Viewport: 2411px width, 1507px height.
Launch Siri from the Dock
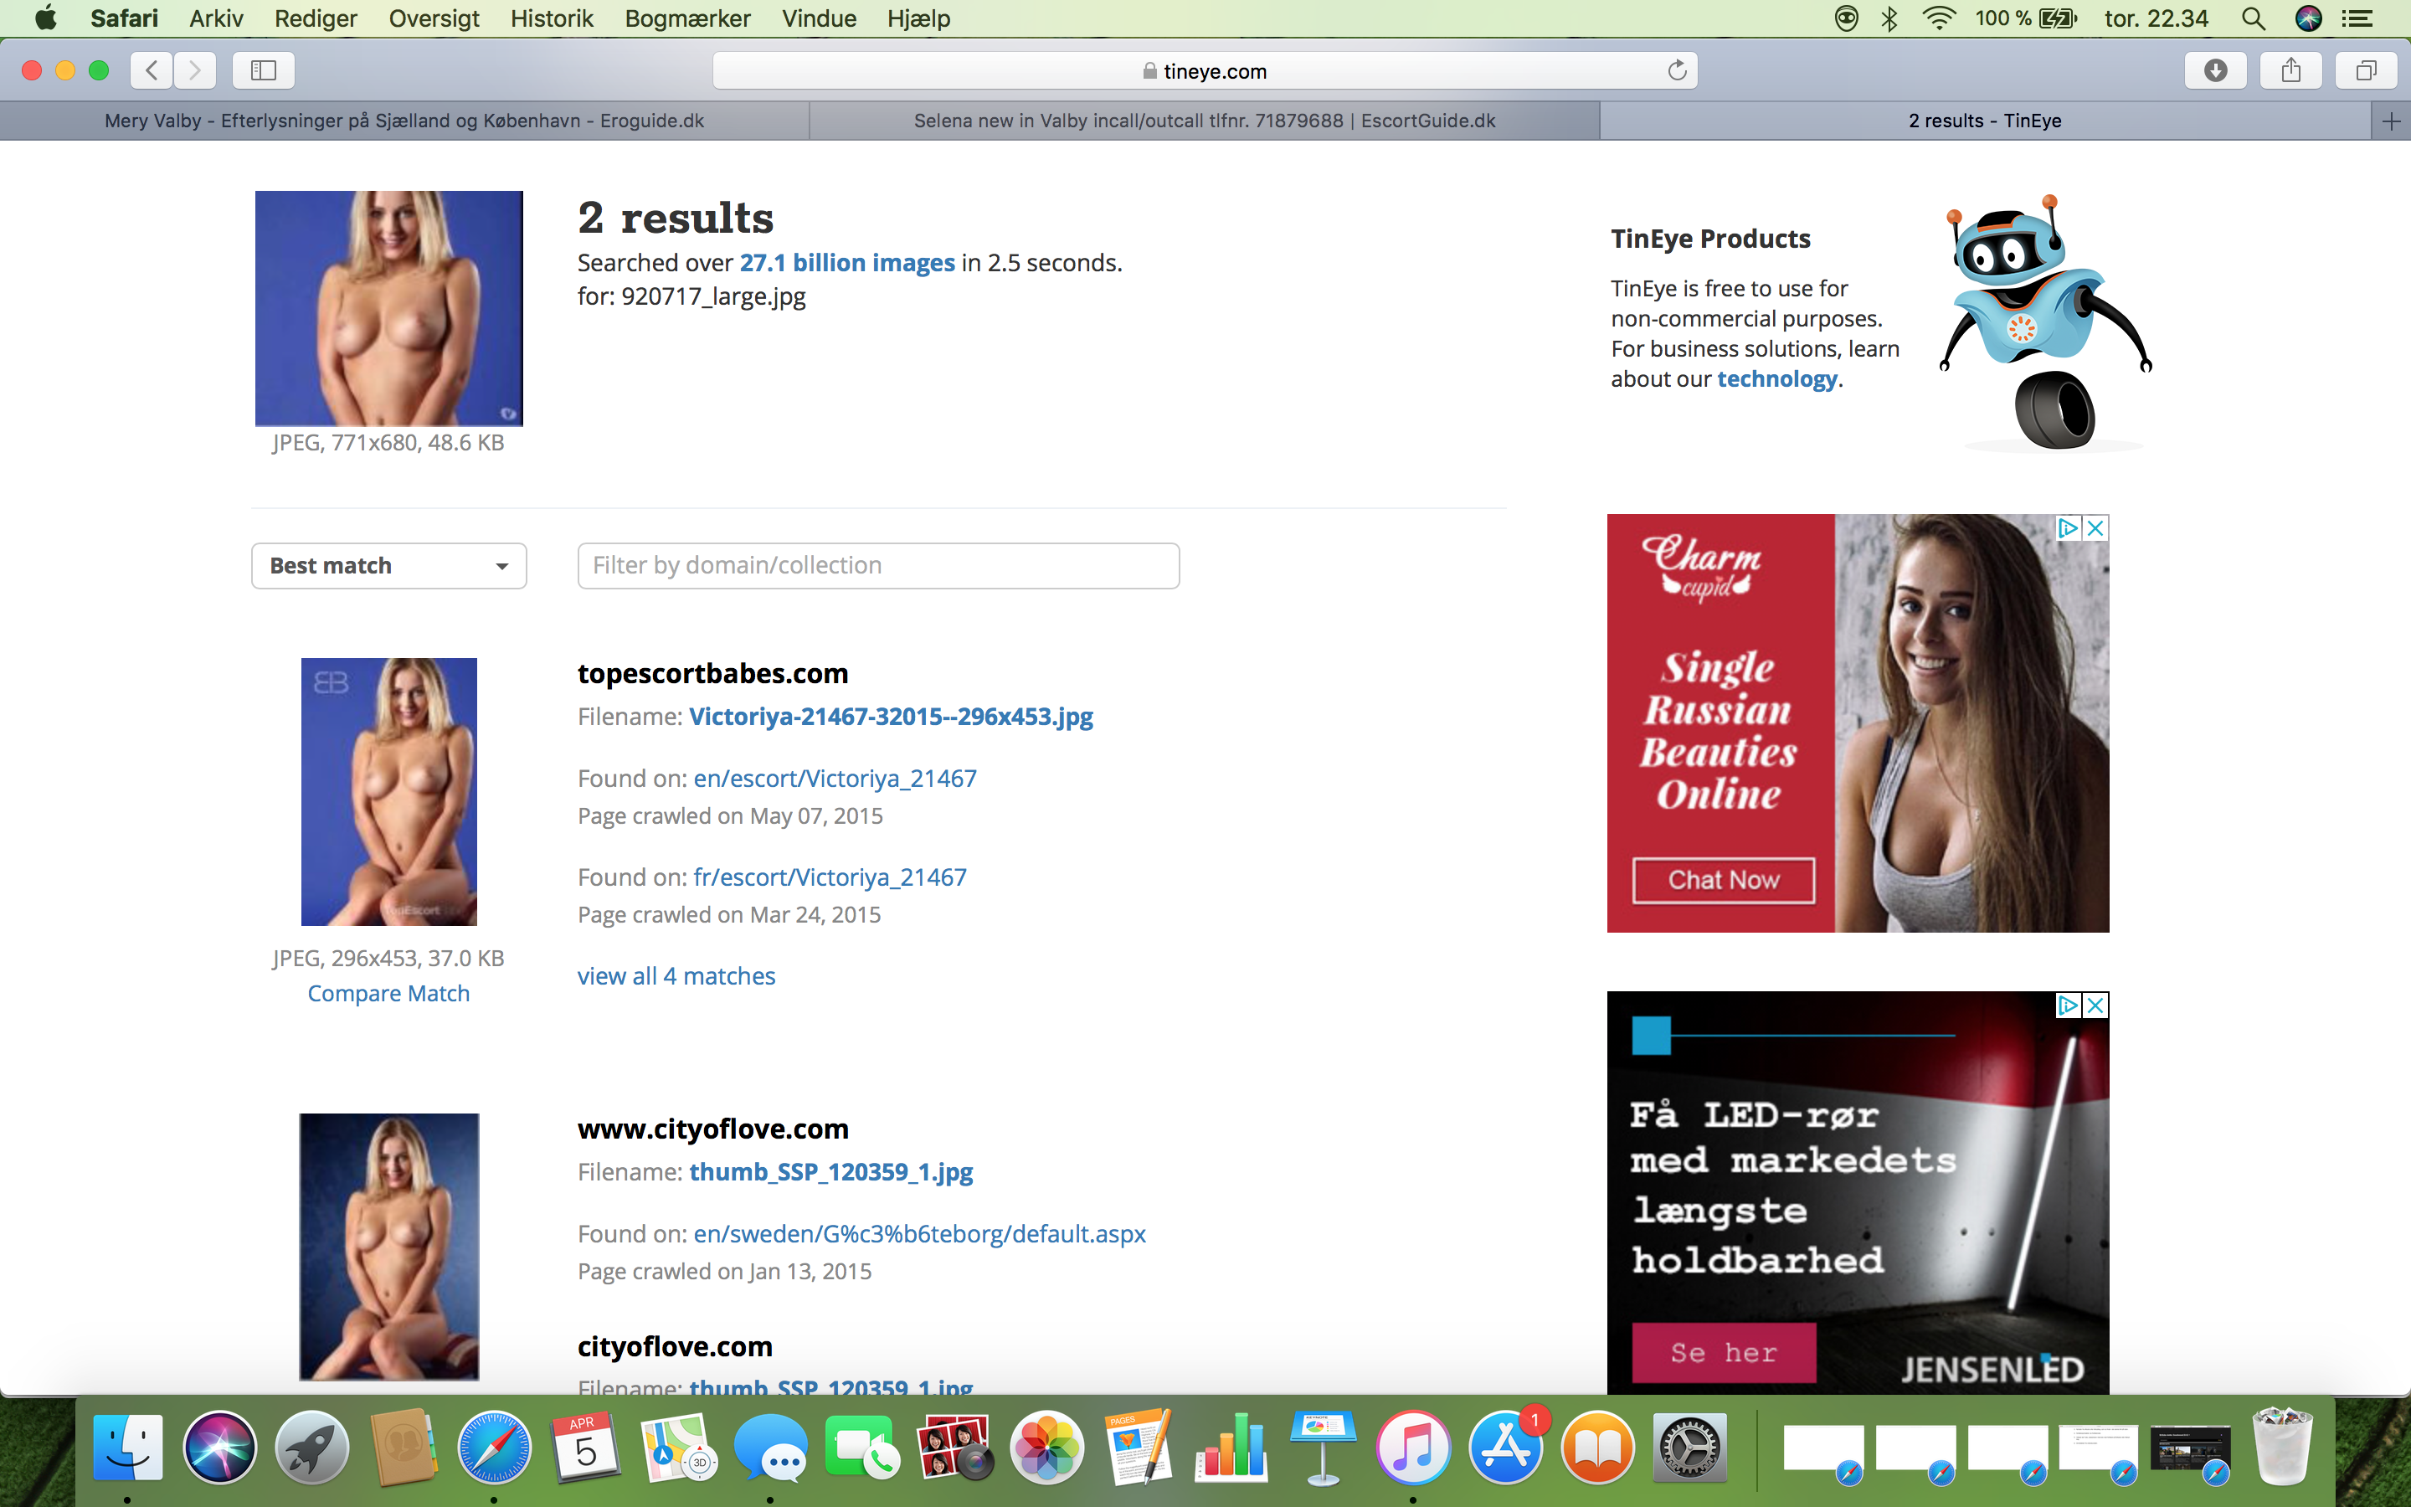click(219, 1448)
